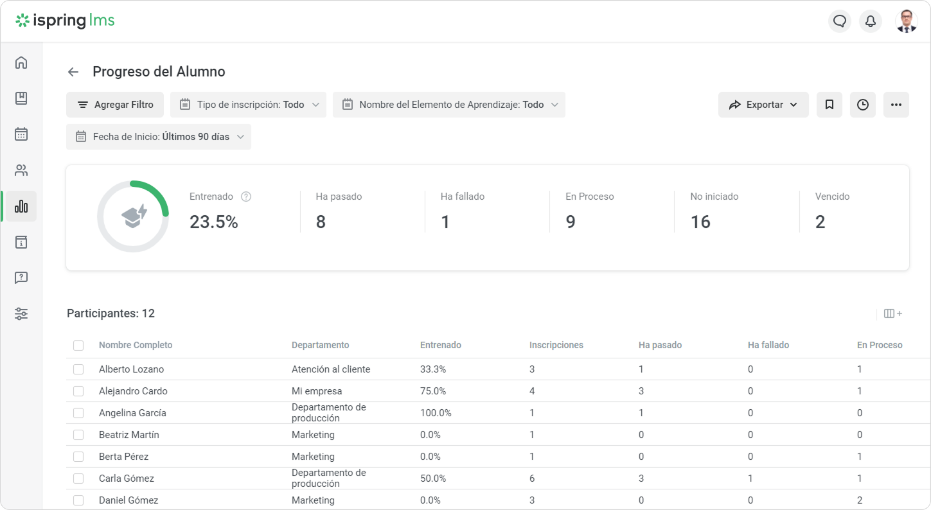Click the Entrenado circular progress ring
This screenshot has width=931, height=510.
133,216
